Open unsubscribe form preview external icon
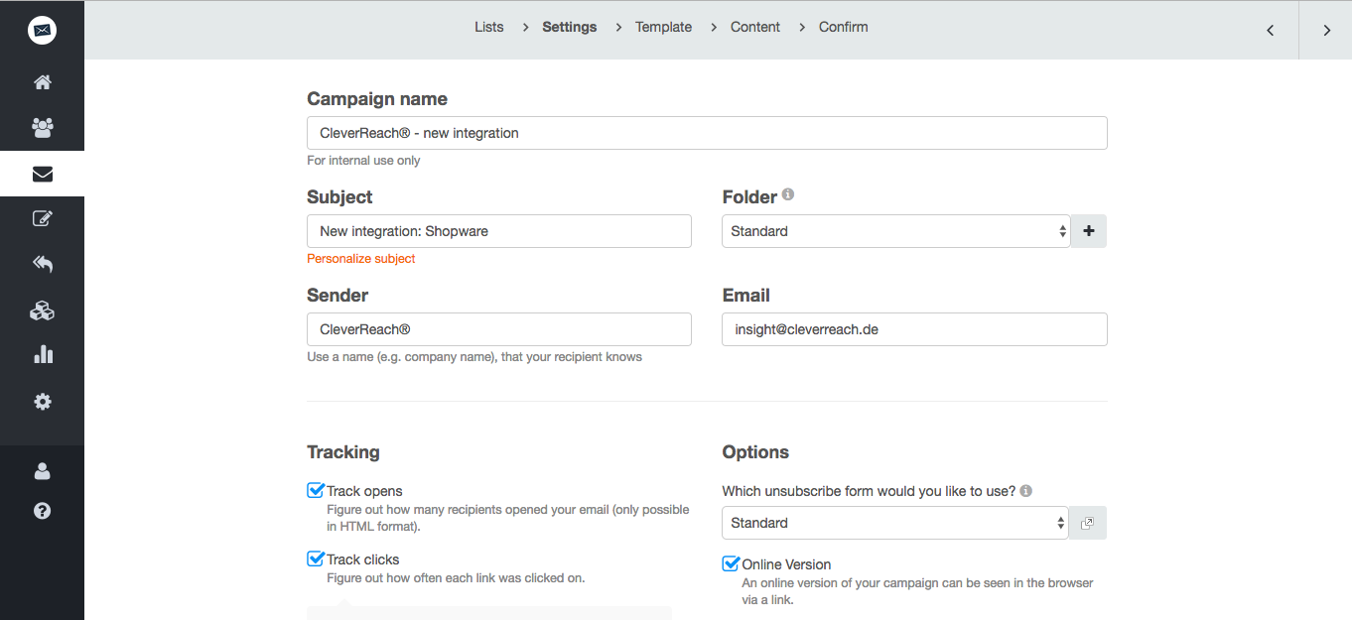 coord(1088,523)
